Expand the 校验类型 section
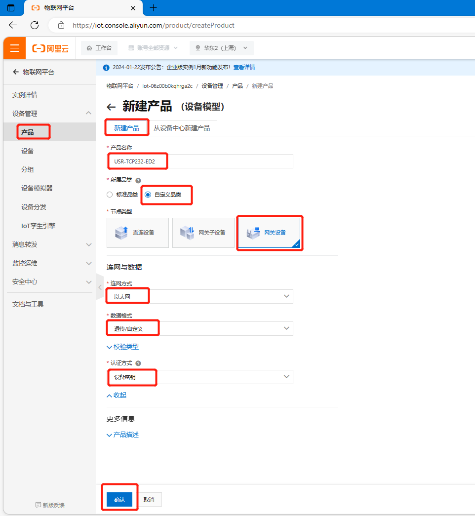The height and width of the screenshot is (516, 475). point(123,347)
